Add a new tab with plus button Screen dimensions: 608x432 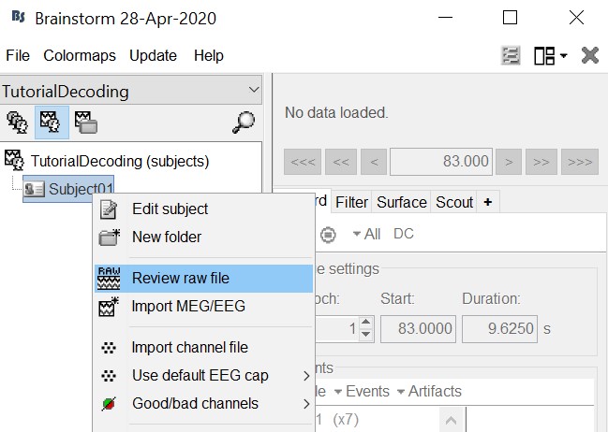[488, 202]
